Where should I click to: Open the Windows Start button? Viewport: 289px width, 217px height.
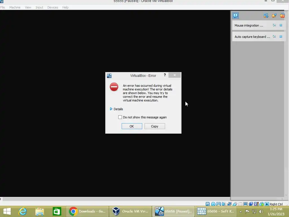(7, 211)
